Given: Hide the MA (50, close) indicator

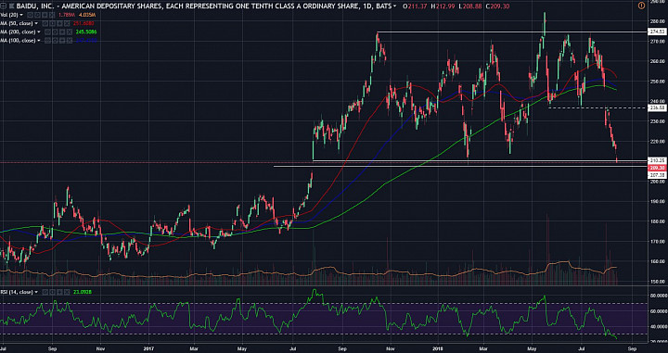Looking at the screenshot, I should 45,23.
